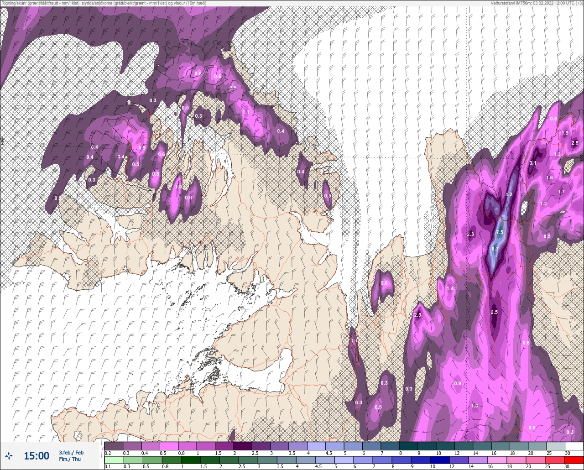This screenshot has width=584, height=470.
Task: Click the 1.4 precipitation value on the map
Action: [450, 288]
